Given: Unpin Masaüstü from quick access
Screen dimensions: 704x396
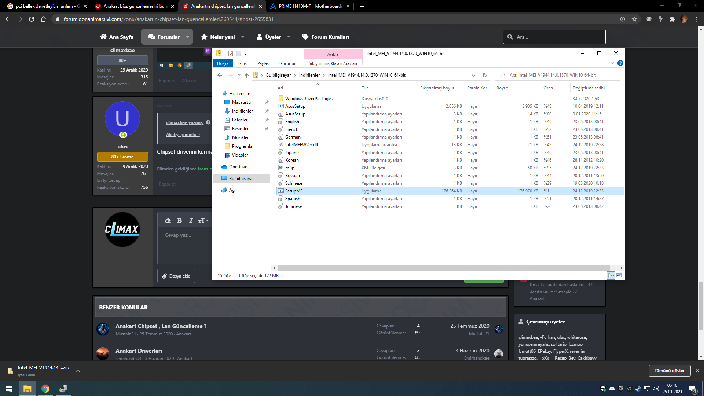Looking at the screenshot, I should (267, 102).
